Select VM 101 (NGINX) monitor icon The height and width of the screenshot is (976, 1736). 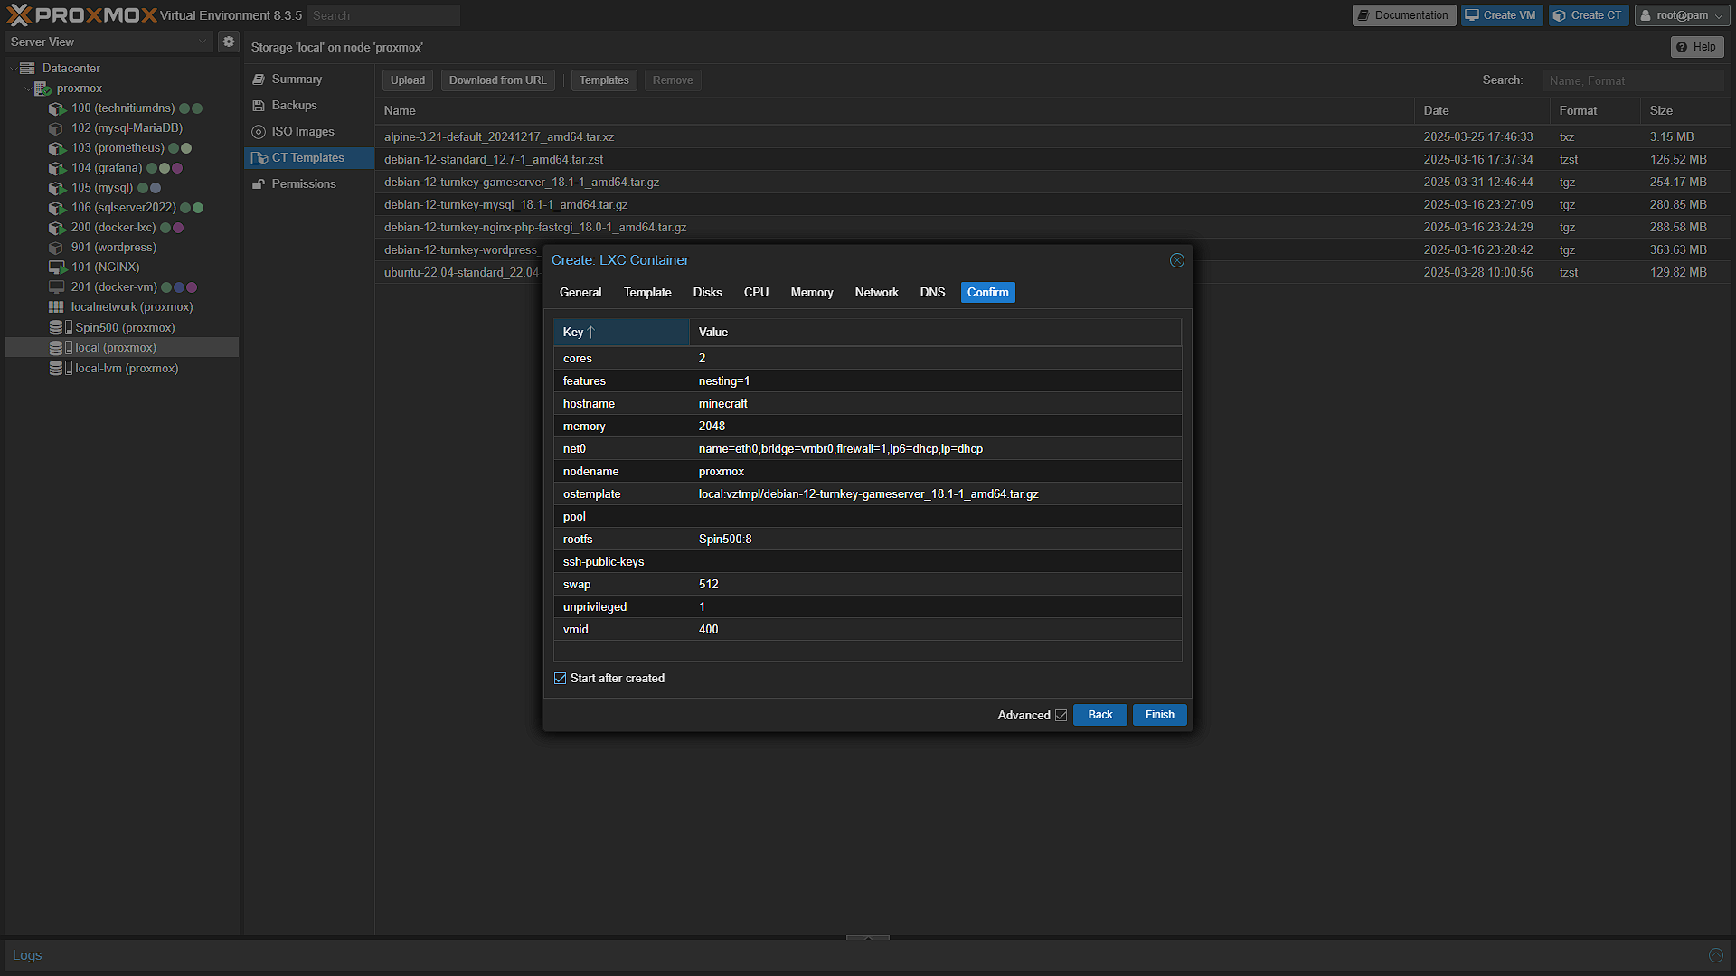57,267
